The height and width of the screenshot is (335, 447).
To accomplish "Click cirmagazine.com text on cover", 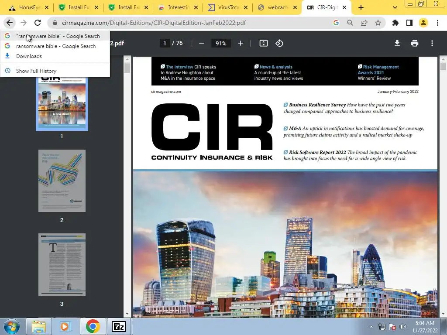I will click(x=166, y=92).
